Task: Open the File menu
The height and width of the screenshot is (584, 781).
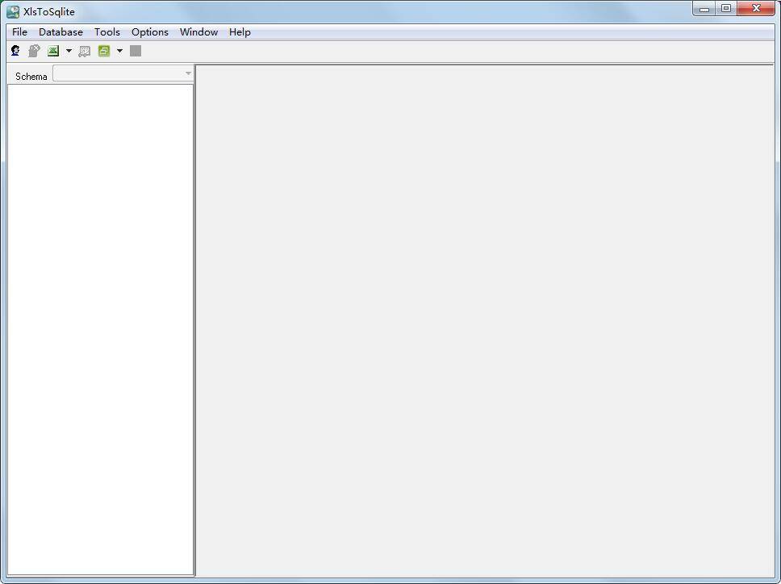Action: 19,31
